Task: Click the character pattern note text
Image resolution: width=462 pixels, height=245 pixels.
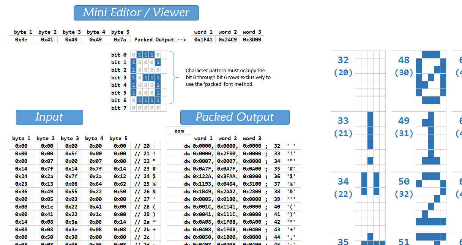Action: [x=228, y=77]
